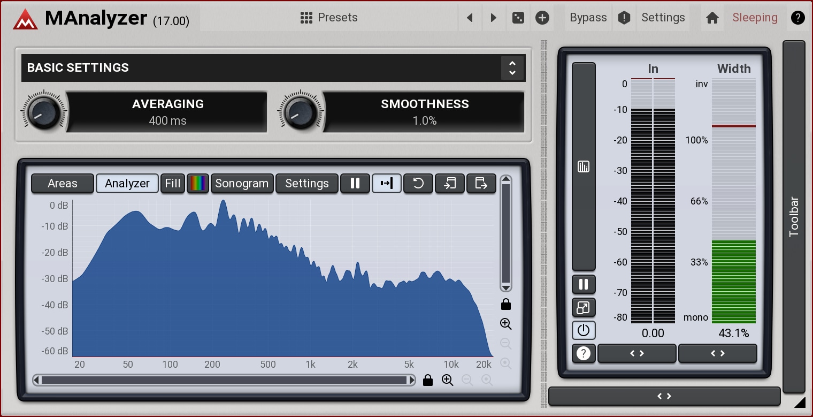Expand the In meter arrows button
Screen dimensions: 813x417
(636, 353)
